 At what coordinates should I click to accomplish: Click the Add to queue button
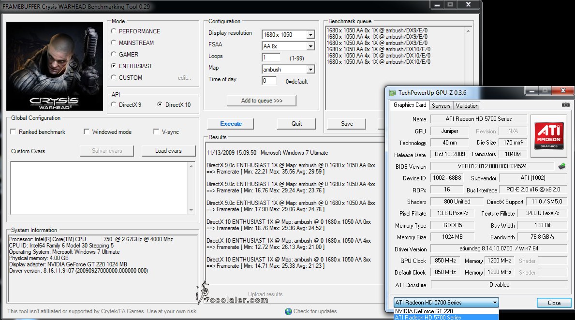(262, 101)
